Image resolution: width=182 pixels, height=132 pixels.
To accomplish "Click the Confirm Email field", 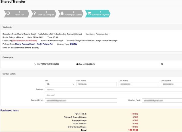I will pos(162,100).
